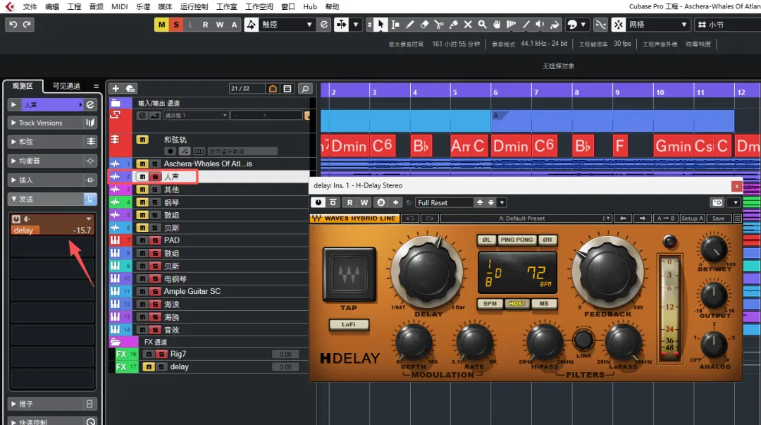Select the Color paint tool
Image resolution: width=761 pixels, height=425 pixels.
click(x=555, y=24)
